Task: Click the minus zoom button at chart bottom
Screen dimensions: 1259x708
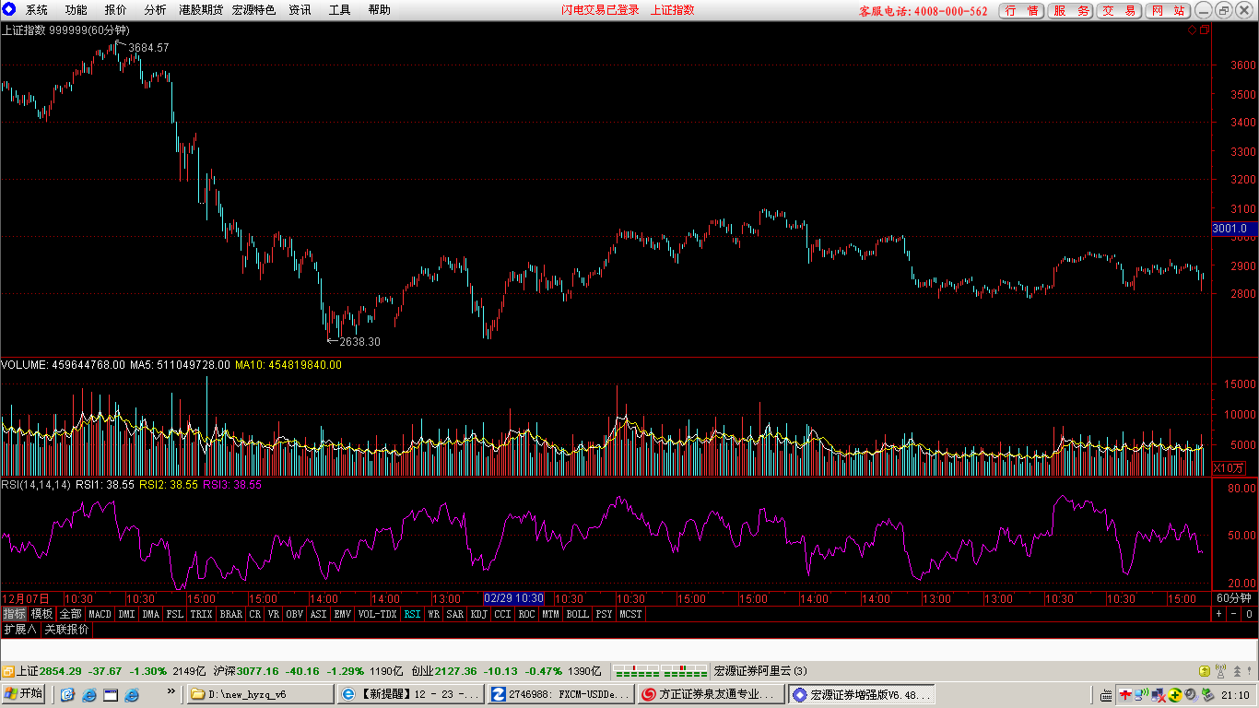Action: click(x=1233, y=614)
